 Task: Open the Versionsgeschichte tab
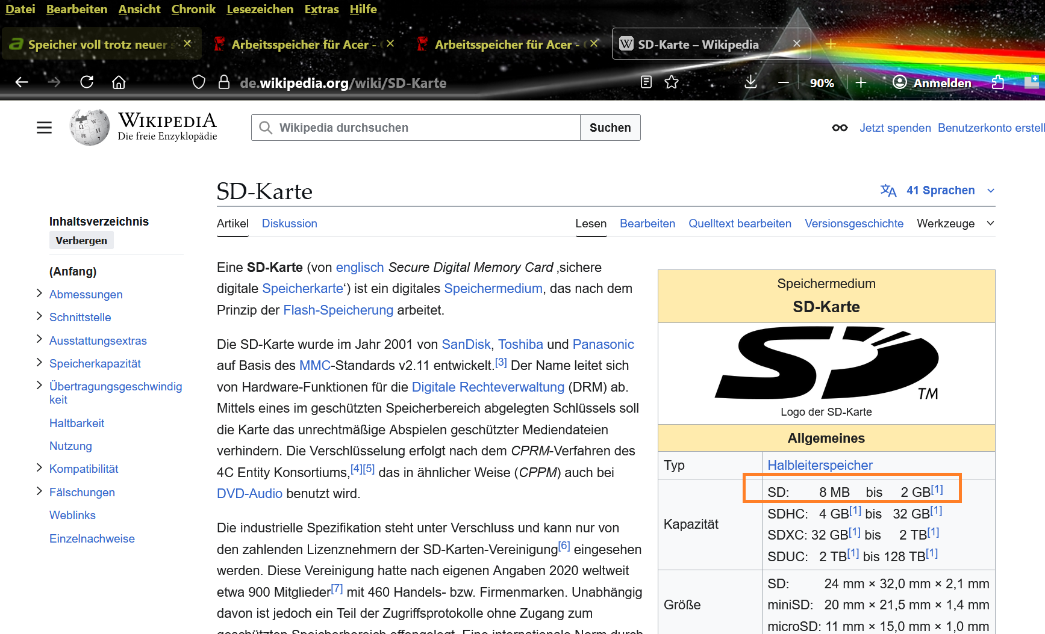click(854, 224)
